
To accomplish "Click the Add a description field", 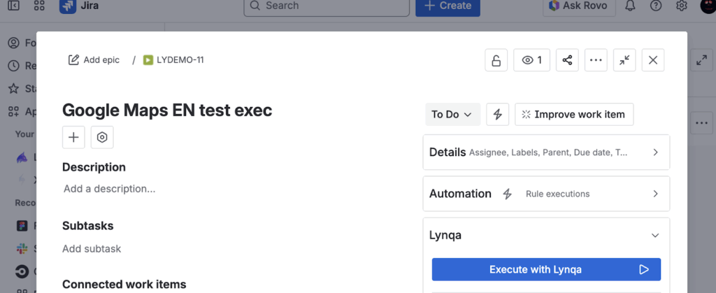I will [x=109, y=189].
